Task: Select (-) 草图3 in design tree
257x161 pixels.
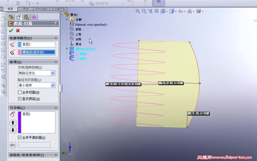Action: coord(81,59)
